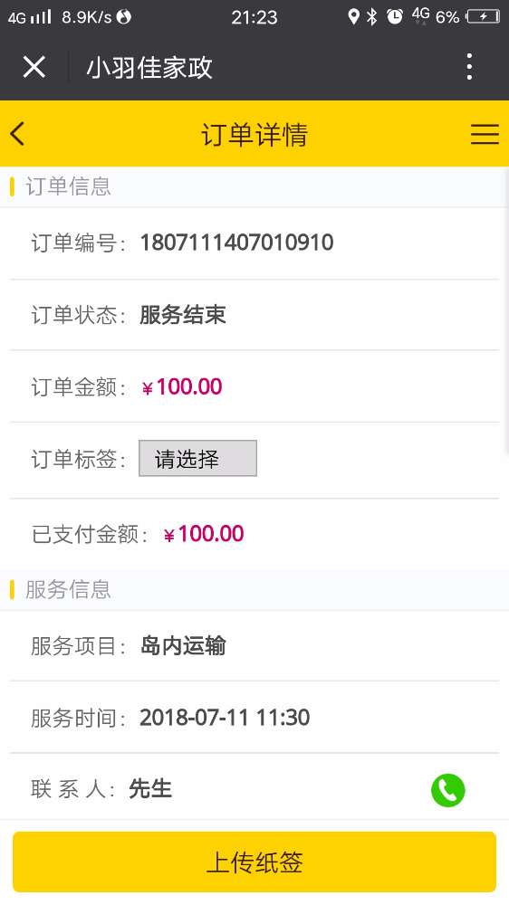
Task: Open the hamburger menu in yellow header
Action: tap(485, 134)
